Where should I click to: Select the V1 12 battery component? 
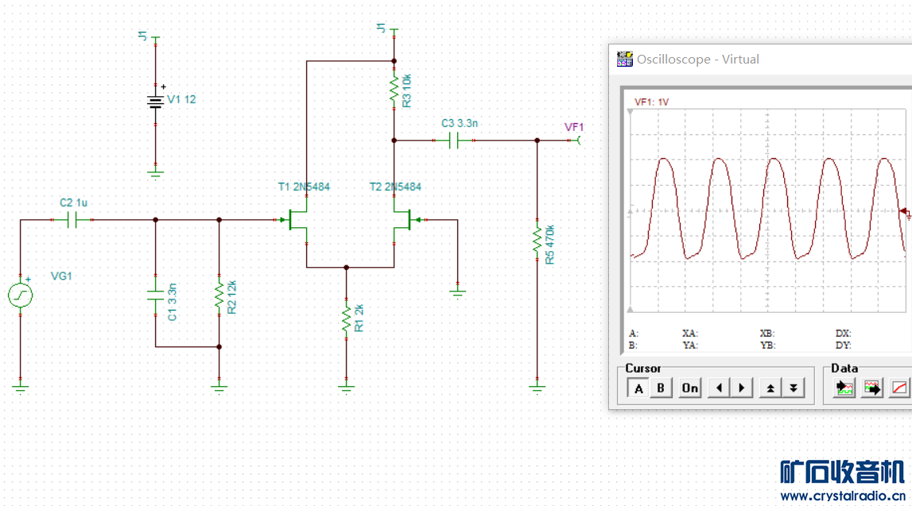coord(155,101)
